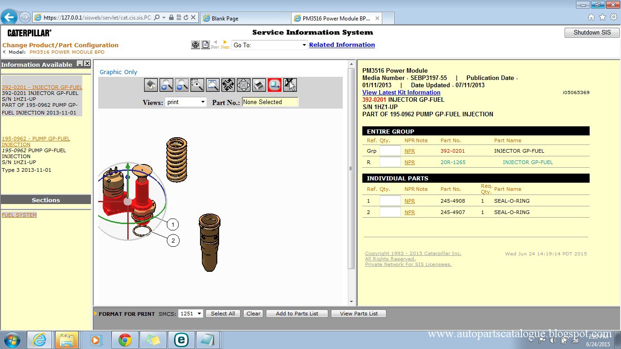Click the Format for Print arrow icon
621x349 pixels.
[95, 314]
